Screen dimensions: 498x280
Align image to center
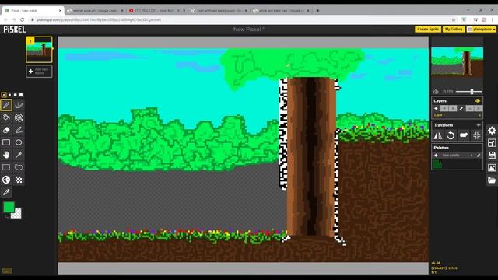pyautogui.click(x=476, y=135)
